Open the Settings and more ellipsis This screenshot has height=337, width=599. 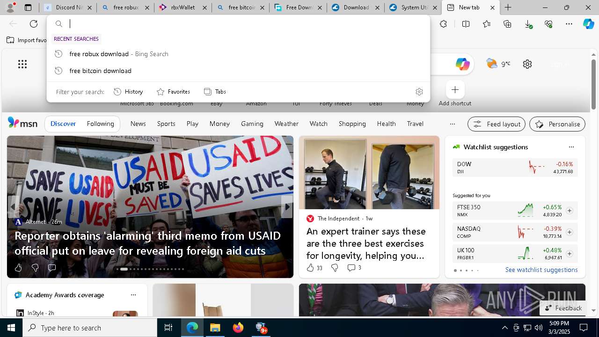pos(569,24)
